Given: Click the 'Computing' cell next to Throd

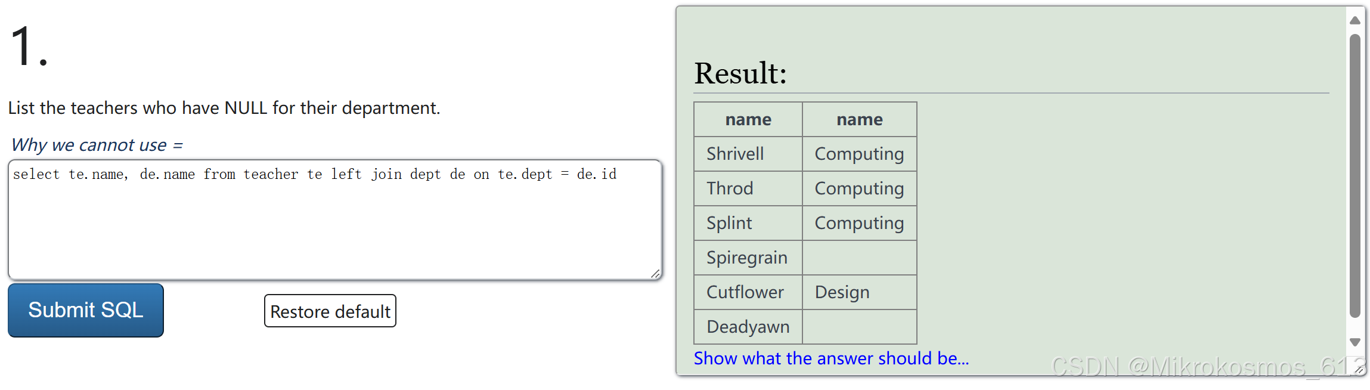Looking at the screenshot, I should [x=859, y=188].
